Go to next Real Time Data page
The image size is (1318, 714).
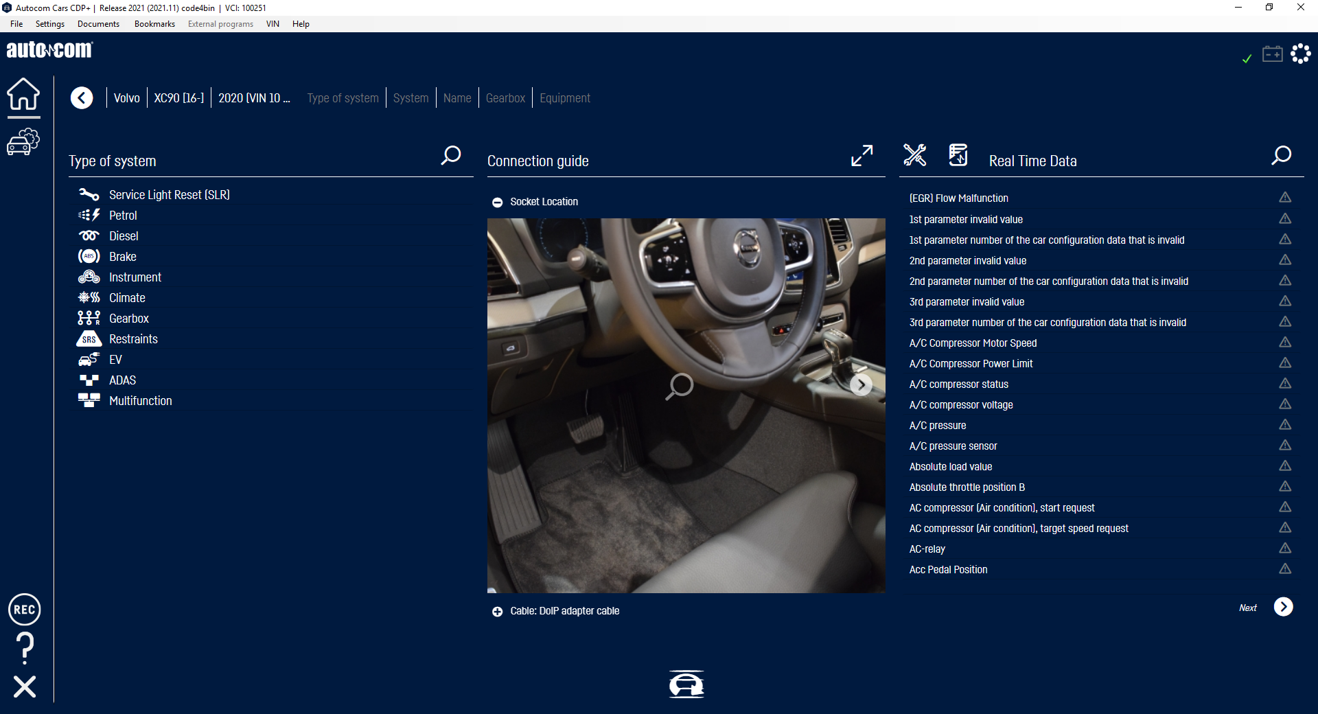(x=1283, y=607)
